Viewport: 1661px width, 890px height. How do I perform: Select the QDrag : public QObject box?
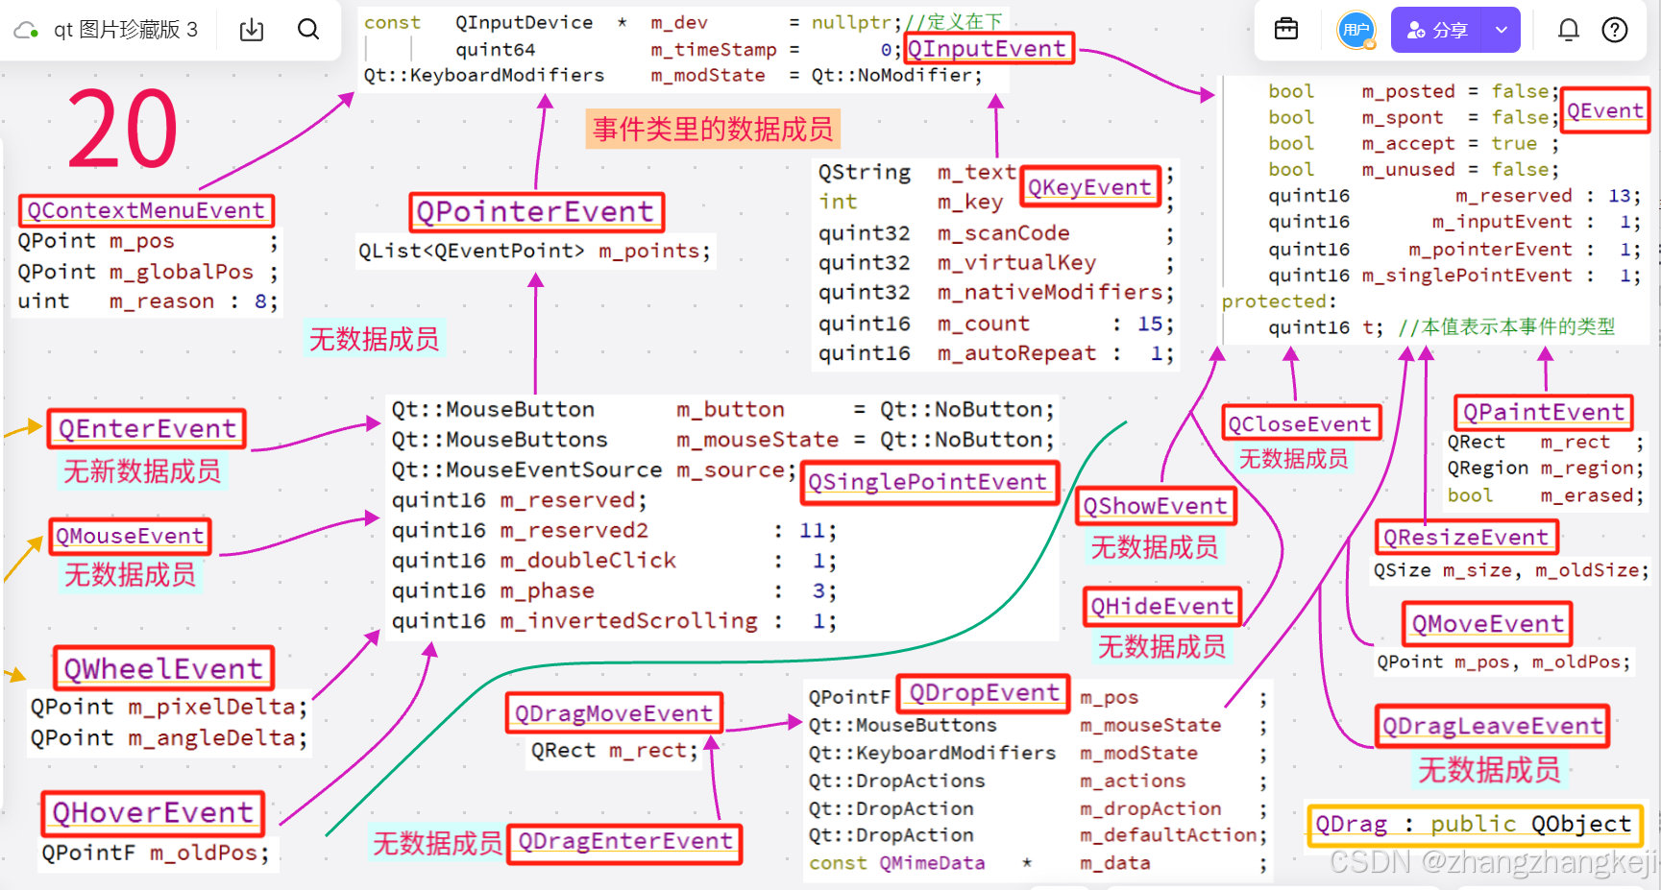1474,824
